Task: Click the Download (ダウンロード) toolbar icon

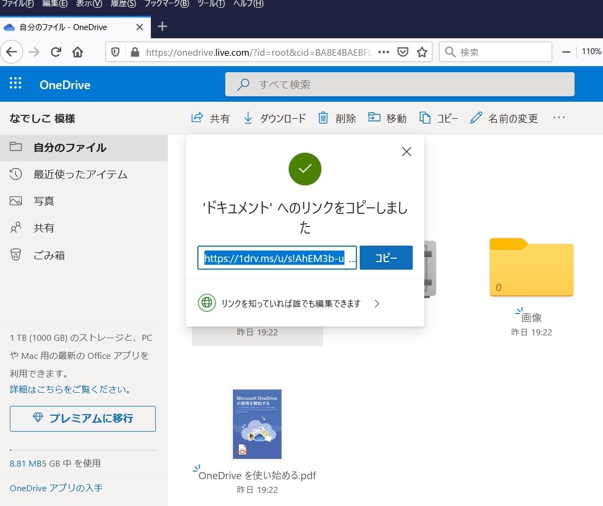Action: coord(248,118)
